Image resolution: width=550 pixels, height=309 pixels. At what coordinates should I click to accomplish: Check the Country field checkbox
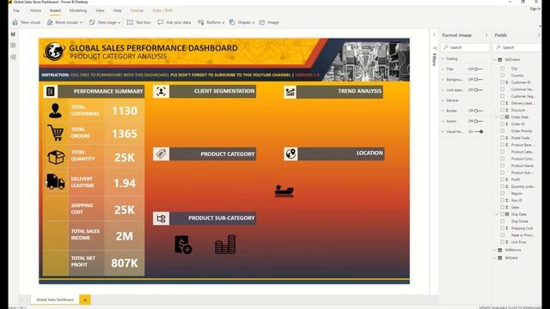coord(502,76)
